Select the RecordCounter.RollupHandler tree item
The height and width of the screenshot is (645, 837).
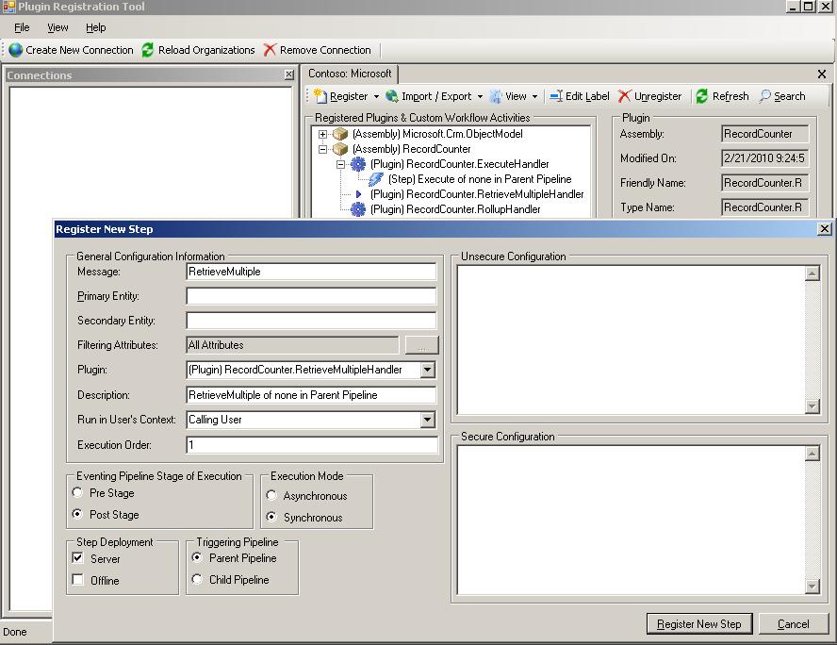455,209
